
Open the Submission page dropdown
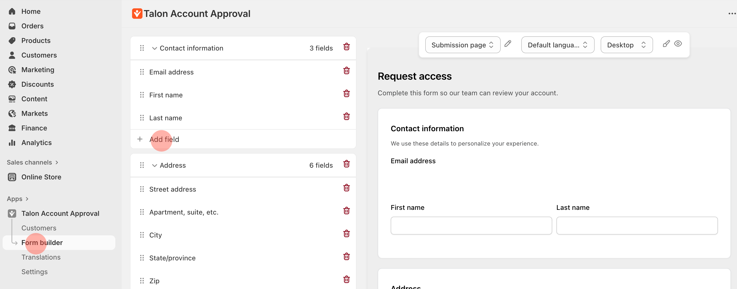click(x=462, y=45)
